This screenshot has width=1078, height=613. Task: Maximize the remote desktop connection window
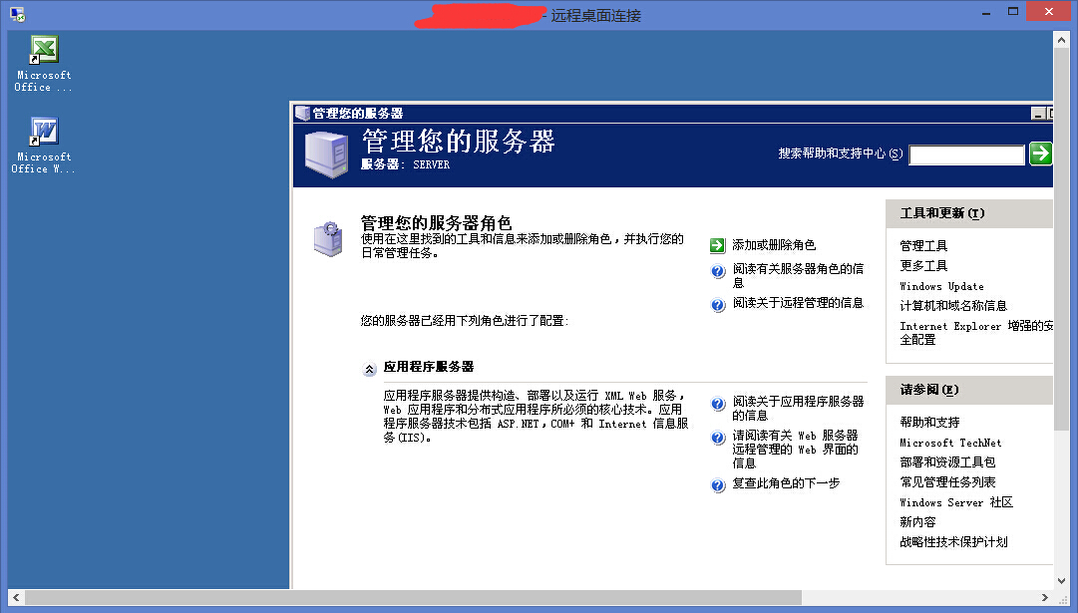[x=1013, y=12]
